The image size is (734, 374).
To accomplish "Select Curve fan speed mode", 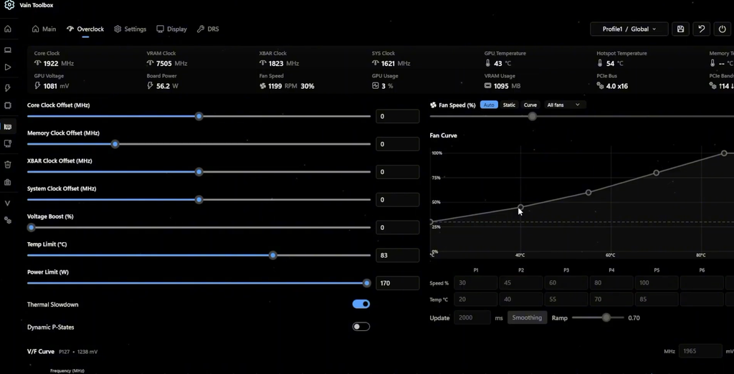I will 530,105.
